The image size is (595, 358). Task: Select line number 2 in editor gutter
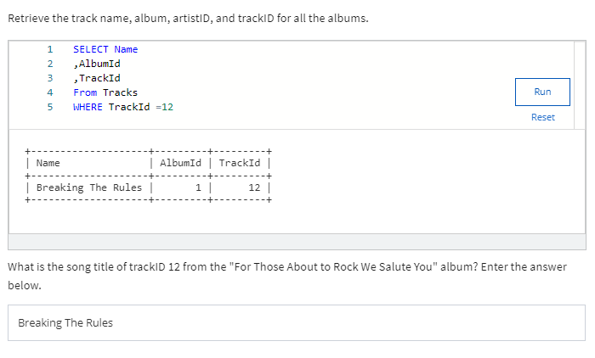coord(50,64)
